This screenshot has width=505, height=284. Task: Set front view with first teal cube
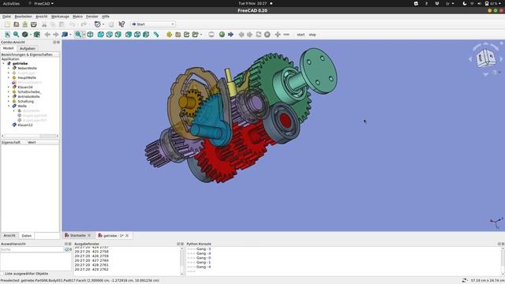pos(101,35)
